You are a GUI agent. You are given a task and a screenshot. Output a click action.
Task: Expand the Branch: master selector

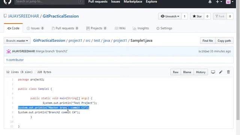[17, 40]
